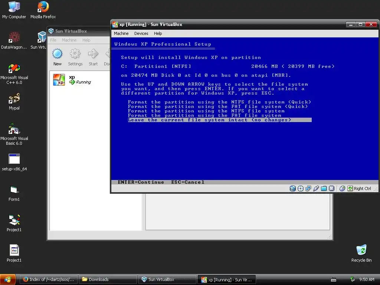This screenshot has width=380, height=285.
Task: Select 'Format the partition using the NTFS file system'
Action: [x=206, y=111]
